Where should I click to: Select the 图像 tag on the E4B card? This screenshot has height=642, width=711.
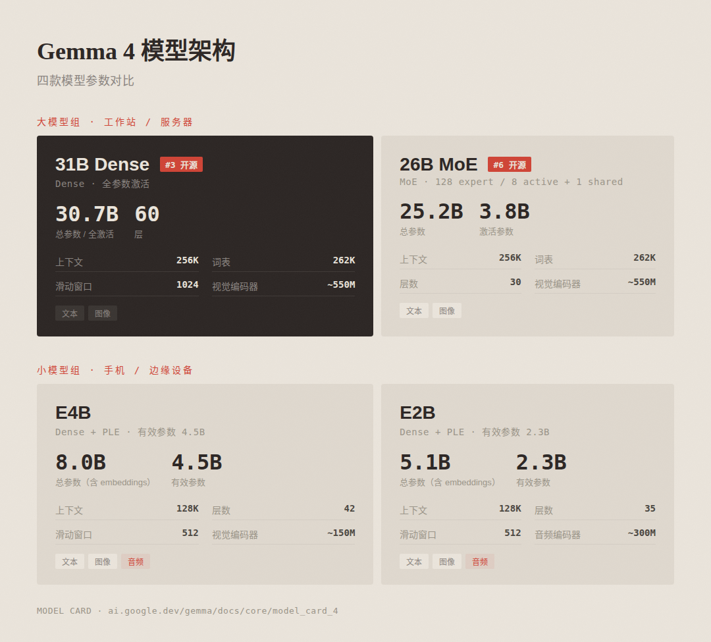103,561
